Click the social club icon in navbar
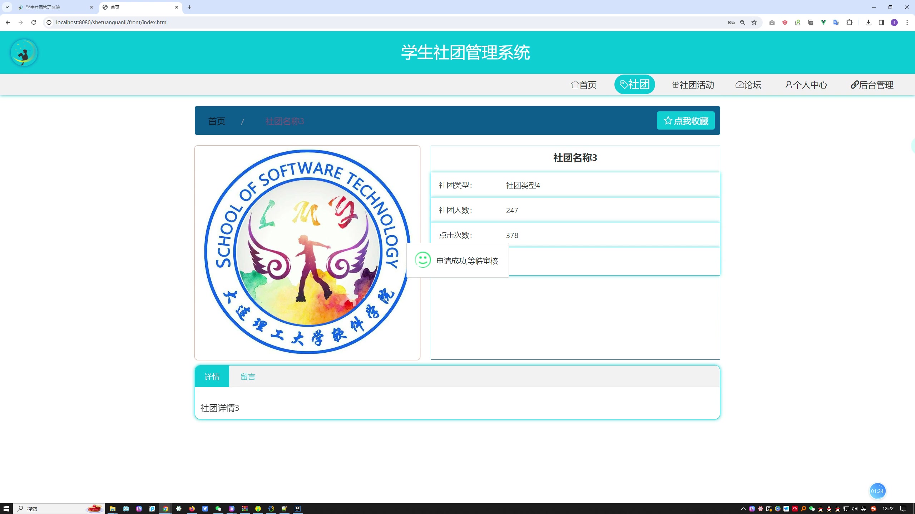915x514 pixels. coord(624,85)
